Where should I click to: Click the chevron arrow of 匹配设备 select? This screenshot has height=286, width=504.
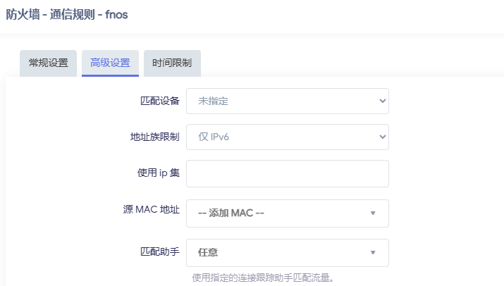(383, 101)
